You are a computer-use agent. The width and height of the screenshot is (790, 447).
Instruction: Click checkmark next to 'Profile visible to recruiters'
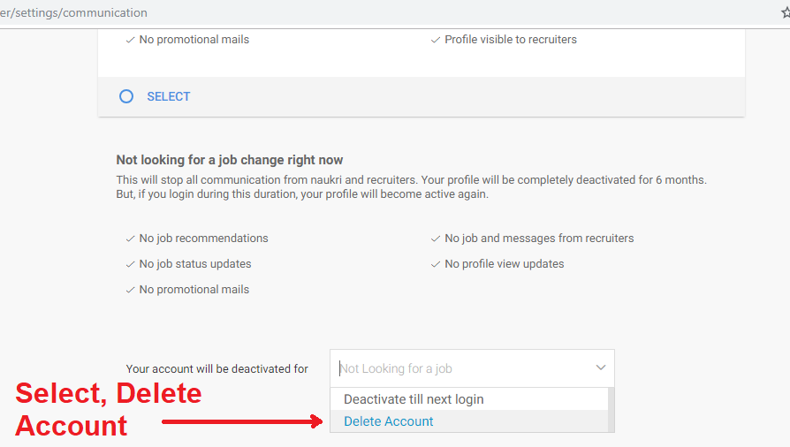pyautogui.click(x=435, y=40)
